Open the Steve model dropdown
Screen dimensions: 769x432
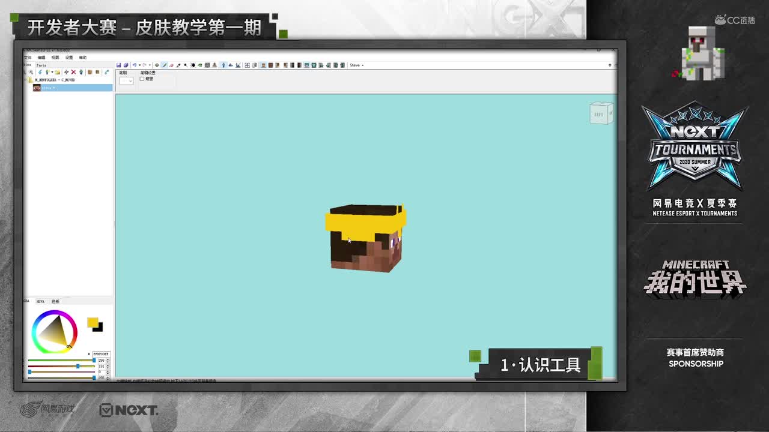(357, 65)
